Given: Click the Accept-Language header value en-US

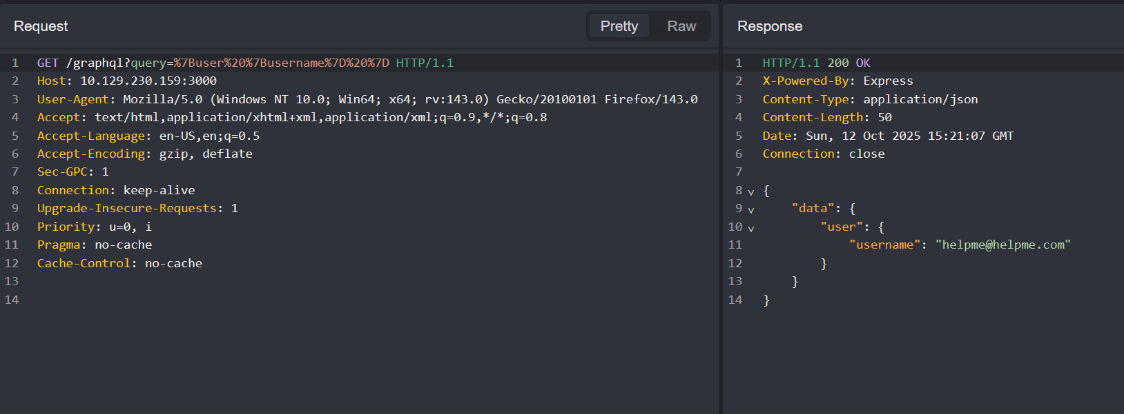Looking at the screenshot, I should click(177, 136).
